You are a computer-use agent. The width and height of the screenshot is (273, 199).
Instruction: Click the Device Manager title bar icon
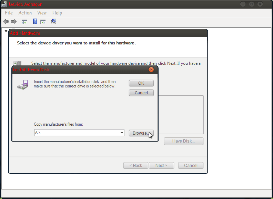4,4
